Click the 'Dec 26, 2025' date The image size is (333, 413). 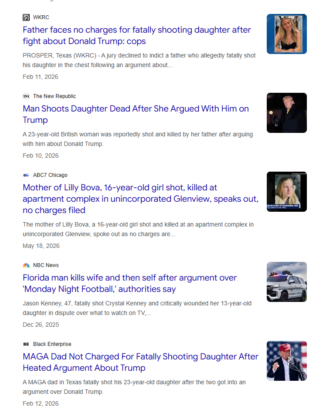point(41,325)
